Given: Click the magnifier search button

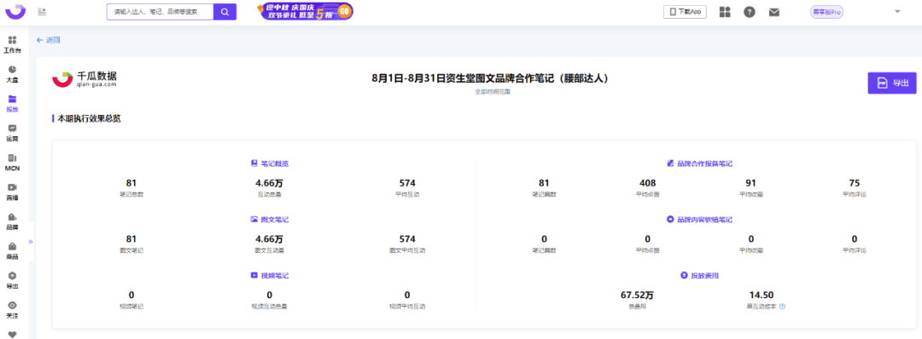Looking at the screenshot, I should [x=225, y=12].
